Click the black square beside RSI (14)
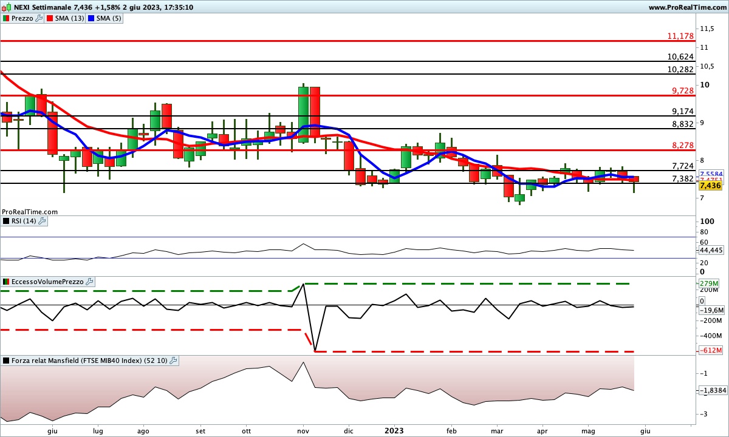Screen dimensions: 729x437 pyautogui.click(x=5, y=221)
